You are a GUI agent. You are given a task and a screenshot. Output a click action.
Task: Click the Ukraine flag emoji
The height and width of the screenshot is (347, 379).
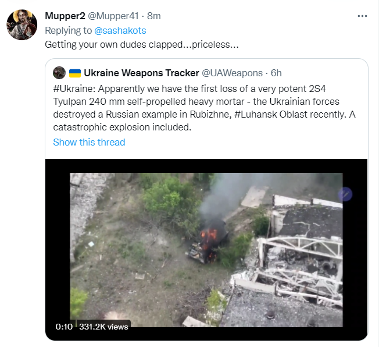click(75, 73)
